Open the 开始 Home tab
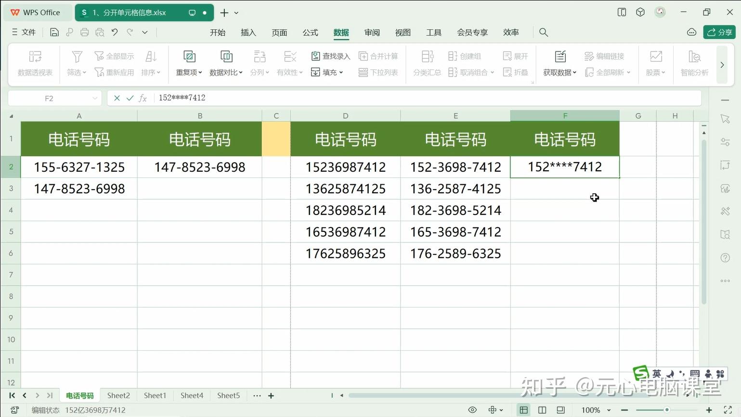This screenshot has width=741, height=417. [x=218, y=32]
